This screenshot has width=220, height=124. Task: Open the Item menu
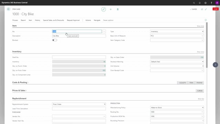pyautogui.click(x=30, y=20)
